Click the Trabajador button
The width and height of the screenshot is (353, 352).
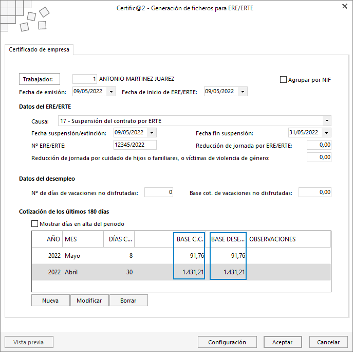[40, 79]
